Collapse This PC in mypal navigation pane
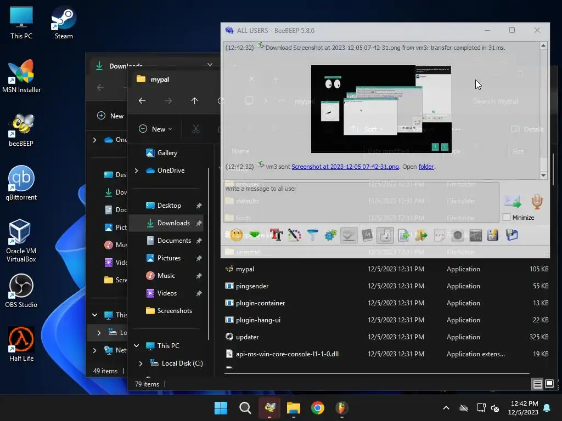This screenshot has height=421, width=562. [136, 345]
